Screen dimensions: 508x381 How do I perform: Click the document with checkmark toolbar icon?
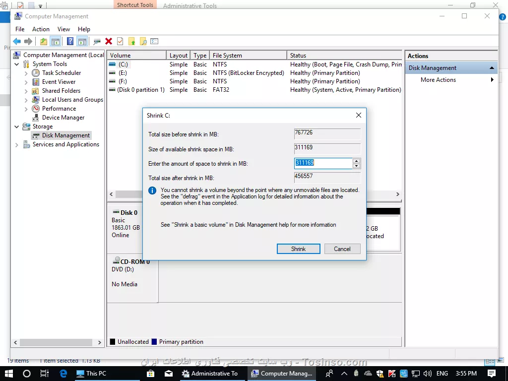(x=120, y=41)
